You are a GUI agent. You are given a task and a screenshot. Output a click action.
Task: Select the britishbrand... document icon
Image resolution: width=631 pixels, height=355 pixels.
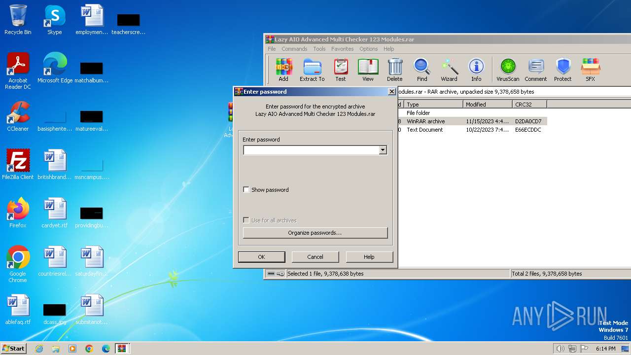[x=55, y=165]
